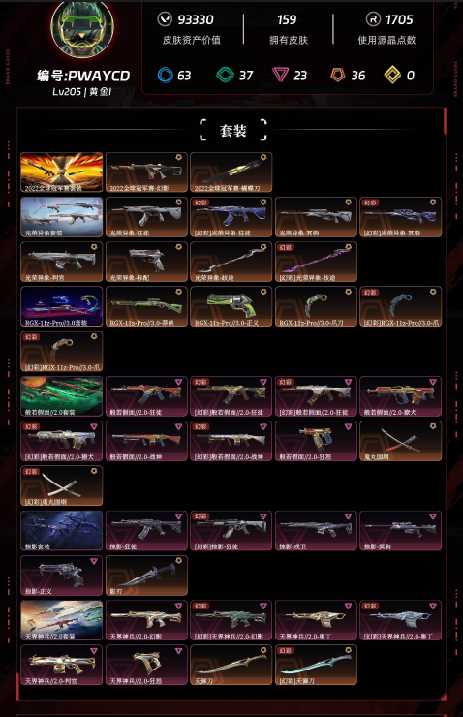
Task: Select the blue circle tier icon showing 63
Action: click(165, 75)
